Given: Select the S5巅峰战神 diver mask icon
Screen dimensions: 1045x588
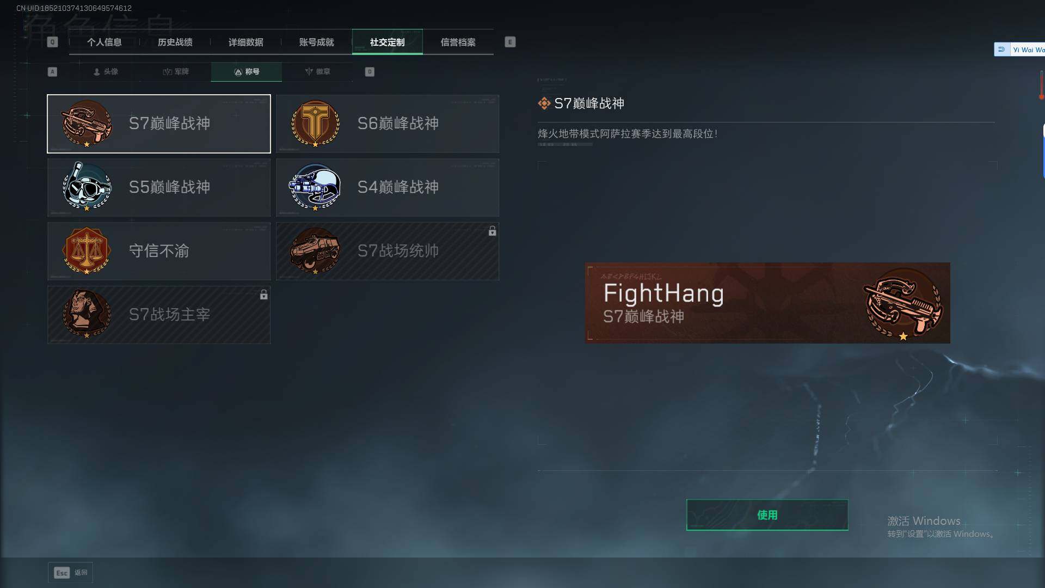Looking at the screenshot, I should 87,187.
